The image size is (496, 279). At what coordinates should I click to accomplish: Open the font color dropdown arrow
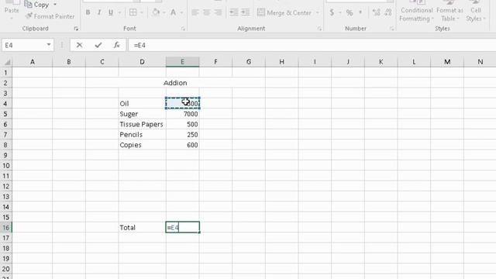pyautogui.click(x=181, y=12)
